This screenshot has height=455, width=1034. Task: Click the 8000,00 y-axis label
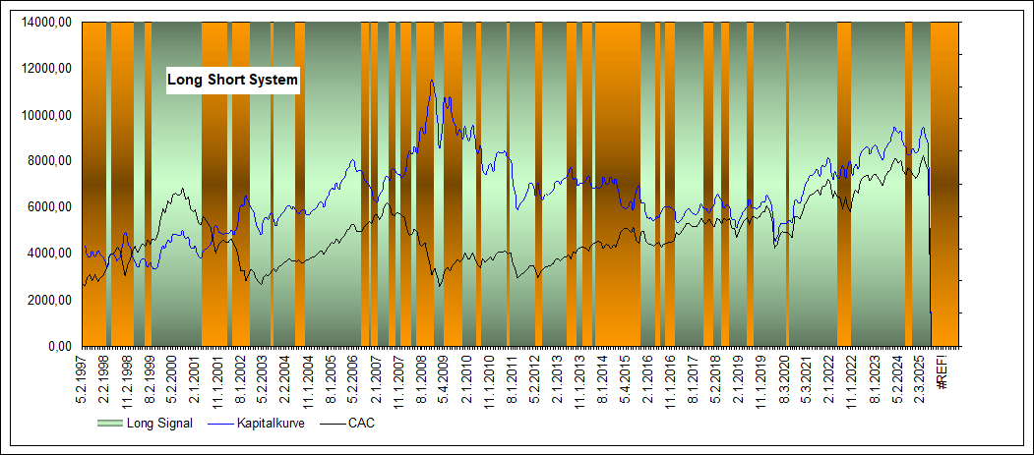tap(51, 161)
